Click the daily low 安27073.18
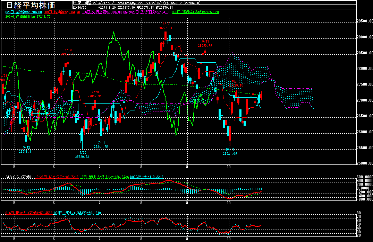Screen dimensions: 373x242 click(x=145, y=7)
